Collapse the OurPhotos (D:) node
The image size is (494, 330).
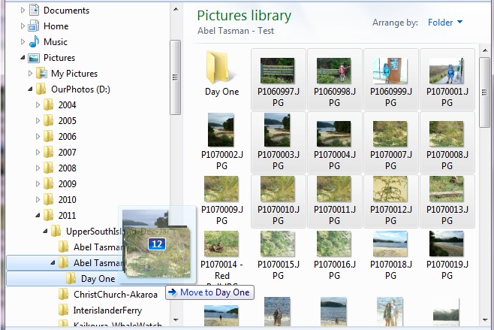pyautogui.click(x=30, y=89)
